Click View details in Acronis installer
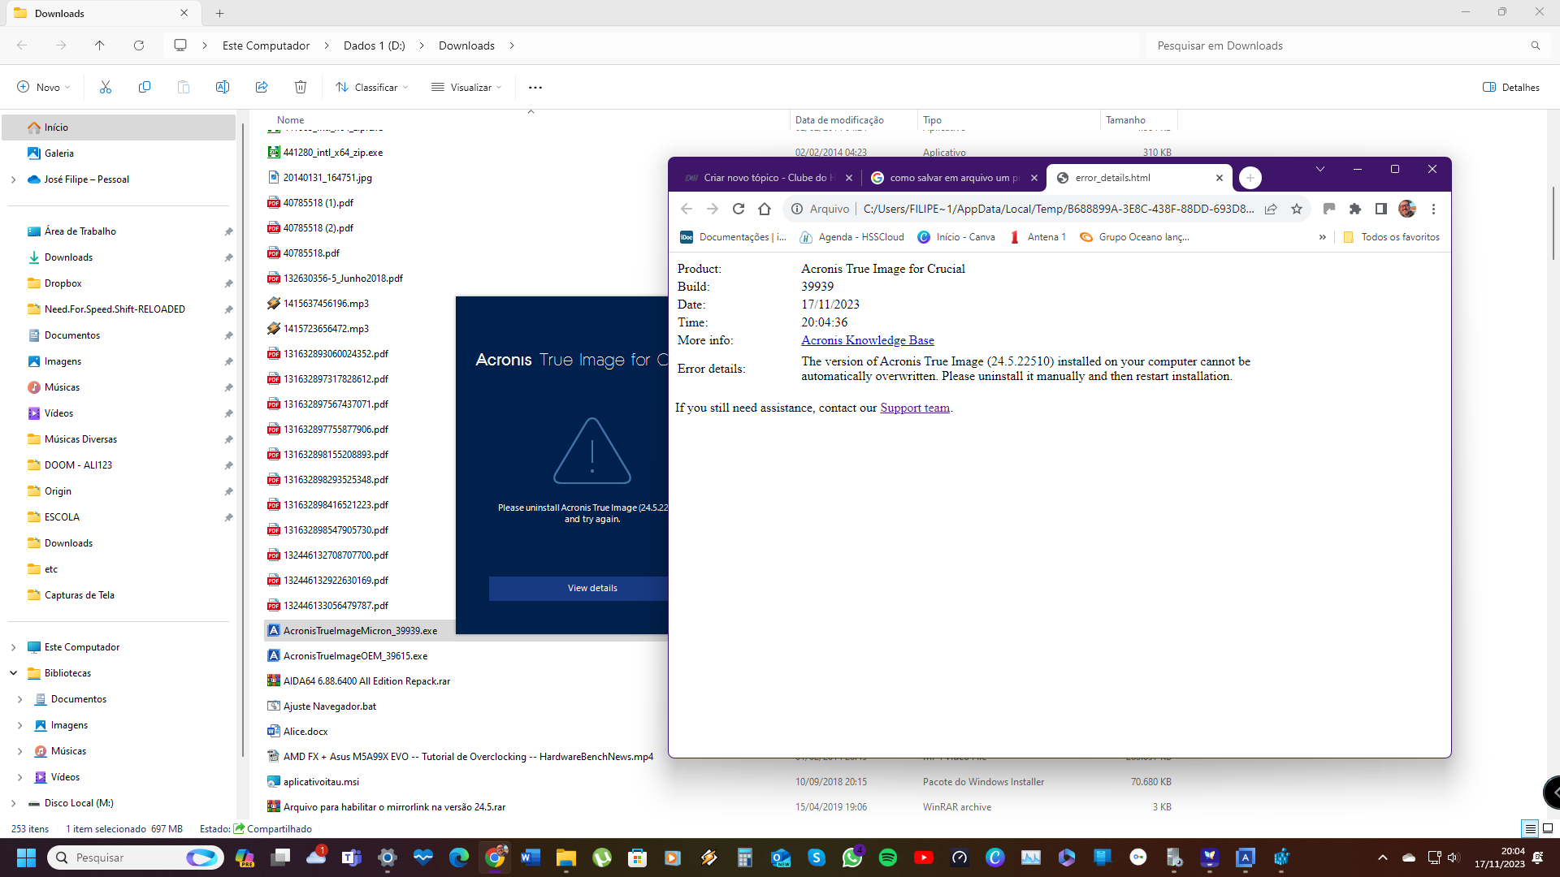Viewport: 1560px width, 877px height. [x=592, y=588]
